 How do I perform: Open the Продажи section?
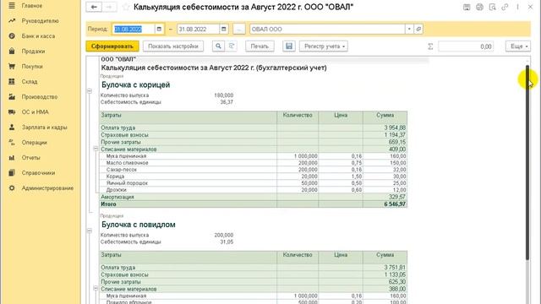pos(33,52)
